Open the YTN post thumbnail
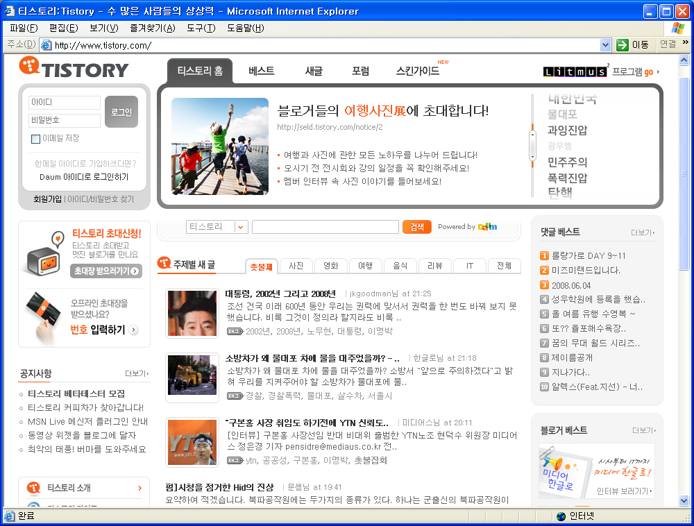This screenshot has width=694, height=526. pos(192,442)
